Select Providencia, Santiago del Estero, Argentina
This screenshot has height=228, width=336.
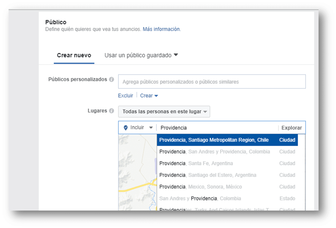[227, 175]
